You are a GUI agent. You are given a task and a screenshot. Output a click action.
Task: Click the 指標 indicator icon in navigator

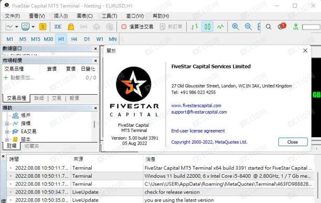click(x=15, y=124)
